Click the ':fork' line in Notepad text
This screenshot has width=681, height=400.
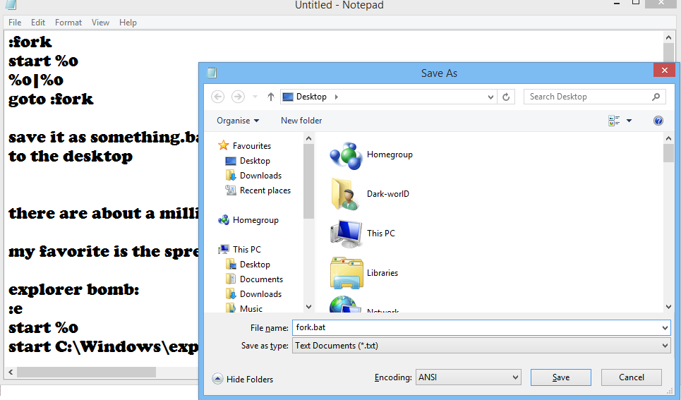(30, 42)
